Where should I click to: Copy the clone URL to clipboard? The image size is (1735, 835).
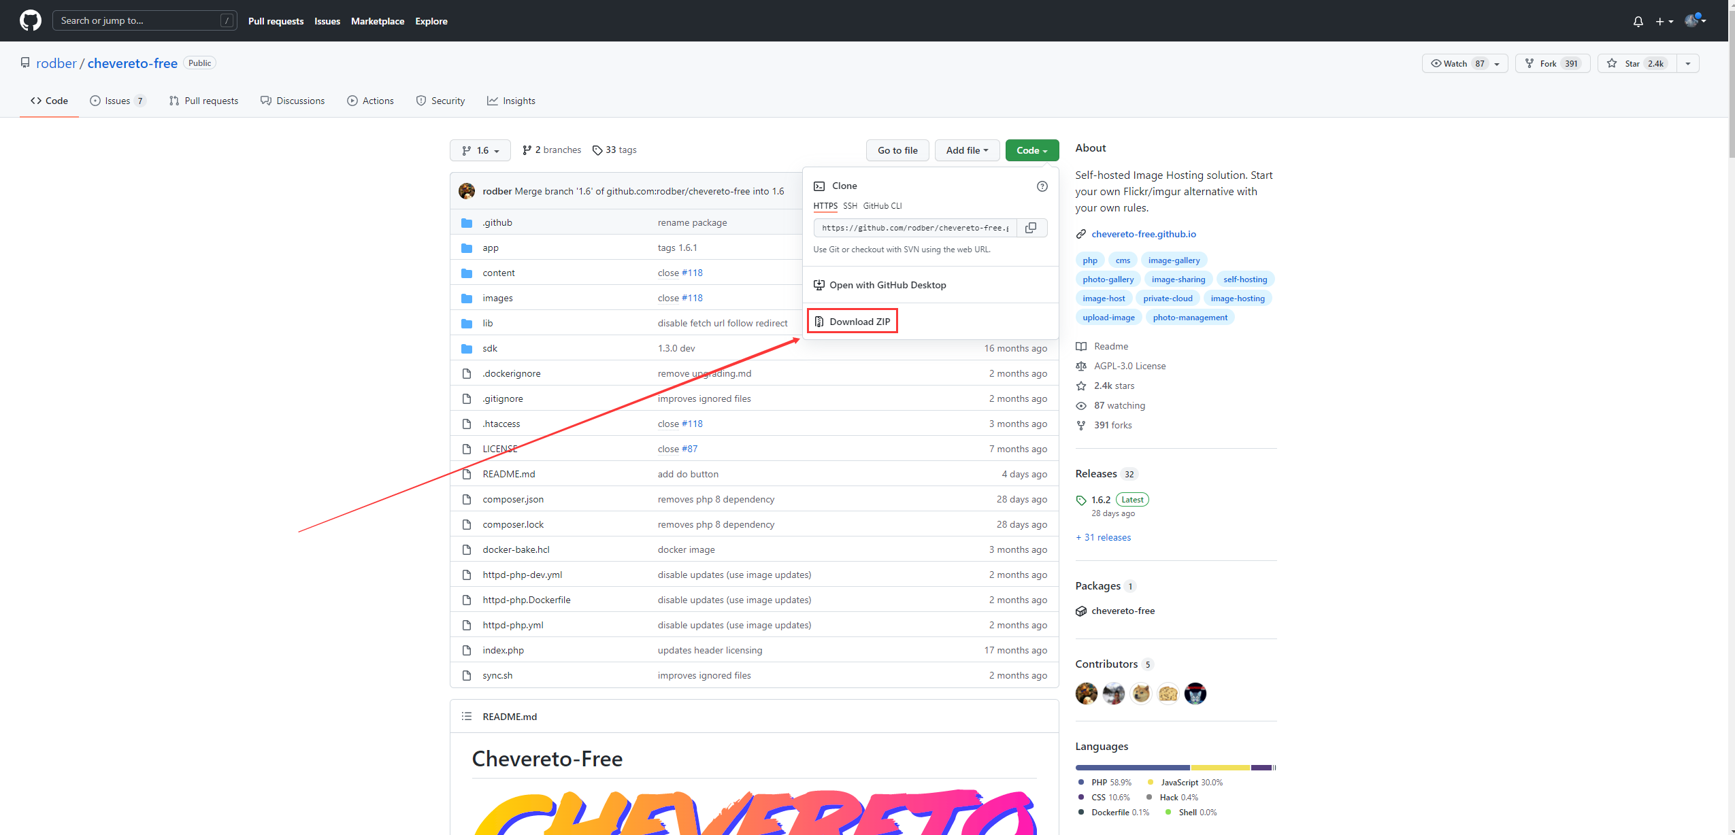(1031, 228)
